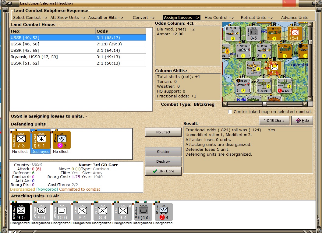The height and width of the screenshot is (233, 322).
Task: Click the FW 190 A-2 counter on map
Action: click(x=243, y=51)
